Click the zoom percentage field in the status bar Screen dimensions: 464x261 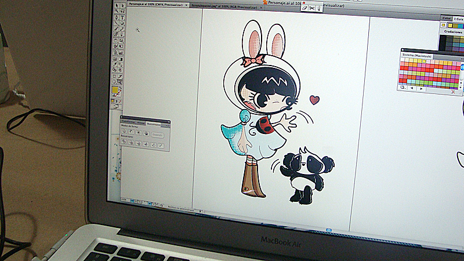[125, 200]
